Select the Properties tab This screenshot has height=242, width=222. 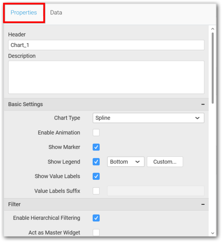pyautogui.click(x=24, y=13)
